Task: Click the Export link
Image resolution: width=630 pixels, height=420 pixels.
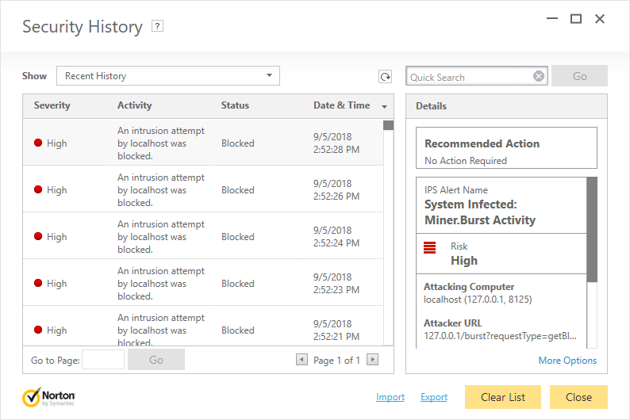Action: 434,397
